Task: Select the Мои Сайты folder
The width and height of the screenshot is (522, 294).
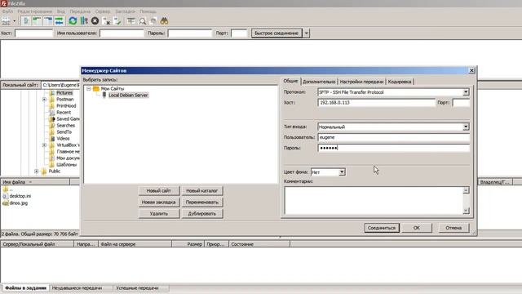Action: coord(113,89)
